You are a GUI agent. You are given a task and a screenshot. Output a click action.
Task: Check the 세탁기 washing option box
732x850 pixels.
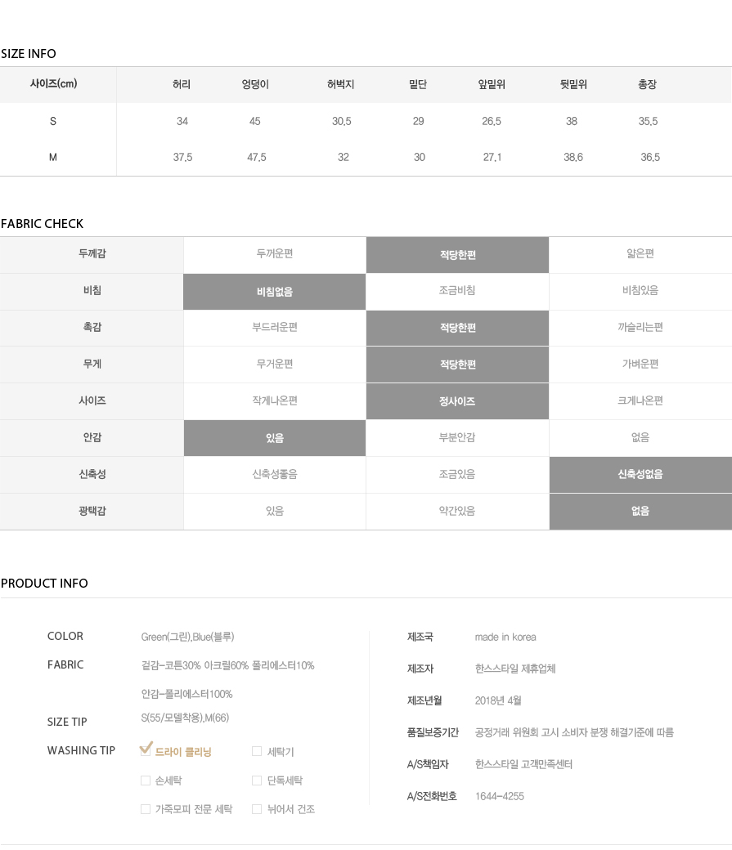pyautogui.click(x=257, y=751)
